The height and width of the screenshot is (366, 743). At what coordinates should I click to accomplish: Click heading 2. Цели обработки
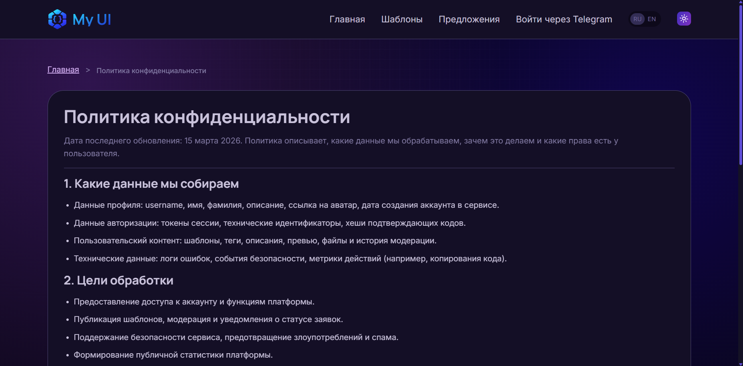[119, 280]
